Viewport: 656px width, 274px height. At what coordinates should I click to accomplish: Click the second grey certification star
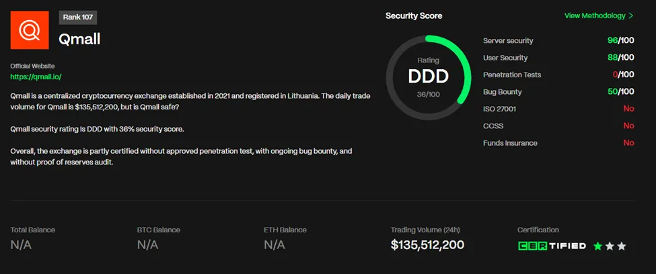[x=610, y=246]
